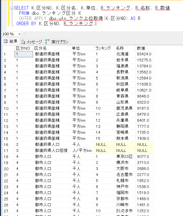Viewport: 183px width, 216px height.
Task: Select the 区分NO column header
Action: [x=24, y=48]
